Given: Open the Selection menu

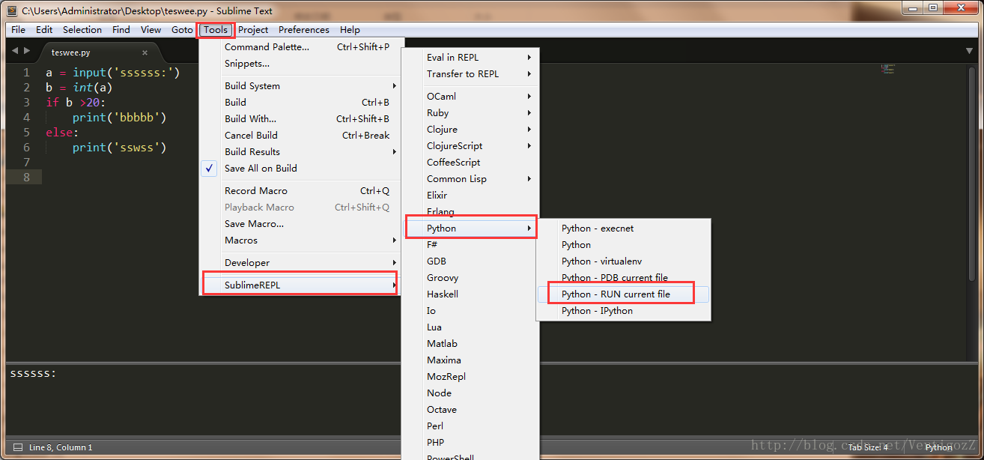Looking at the screenshot, I should 82,30.
